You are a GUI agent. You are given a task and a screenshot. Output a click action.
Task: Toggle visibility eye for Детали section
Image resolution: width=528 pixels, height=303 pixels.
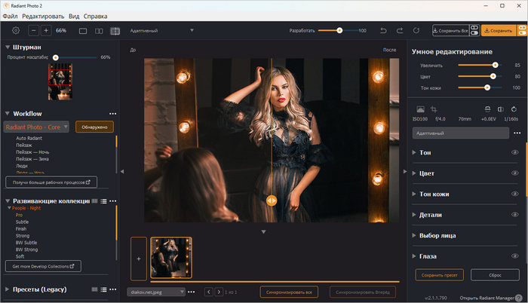click(515, 215)
